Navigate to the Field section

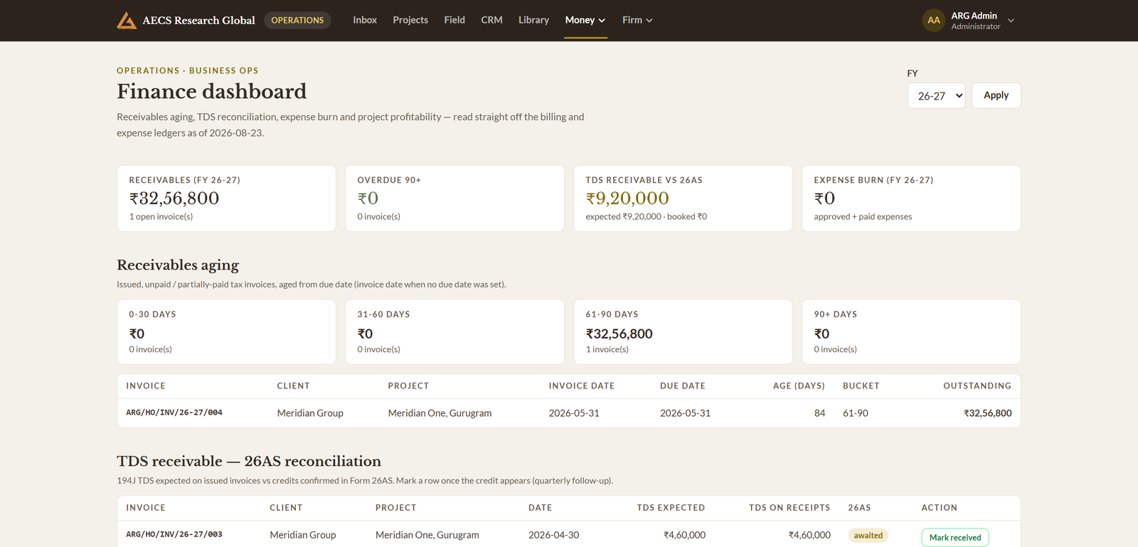coord(454,20)
